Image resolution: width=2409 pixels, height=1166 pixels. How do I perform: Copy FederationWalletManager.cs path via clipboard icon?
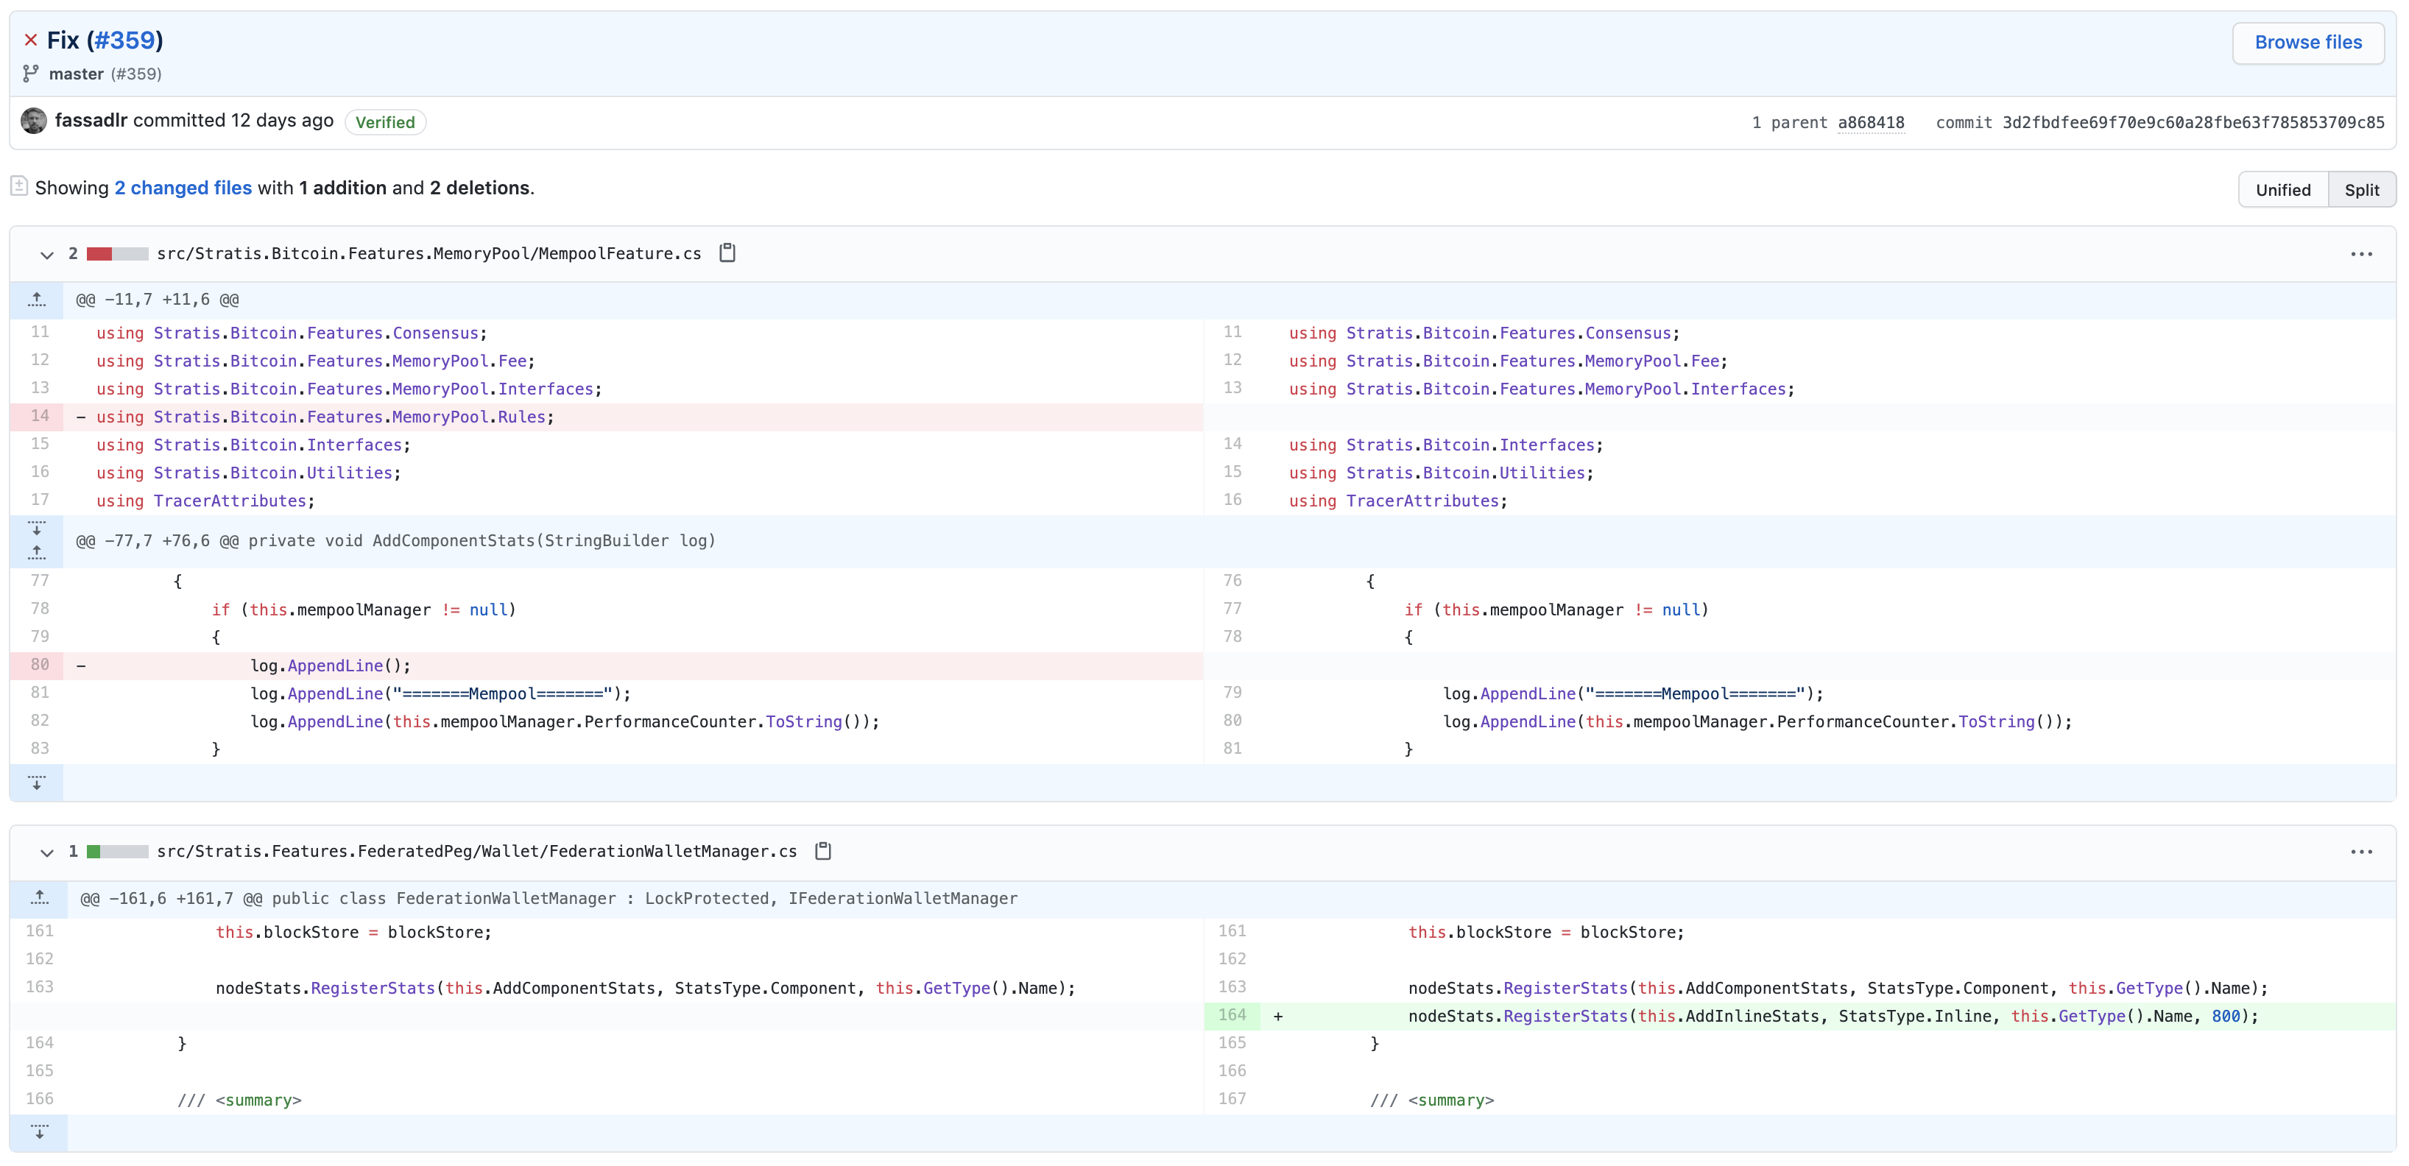tap(822, 851)
